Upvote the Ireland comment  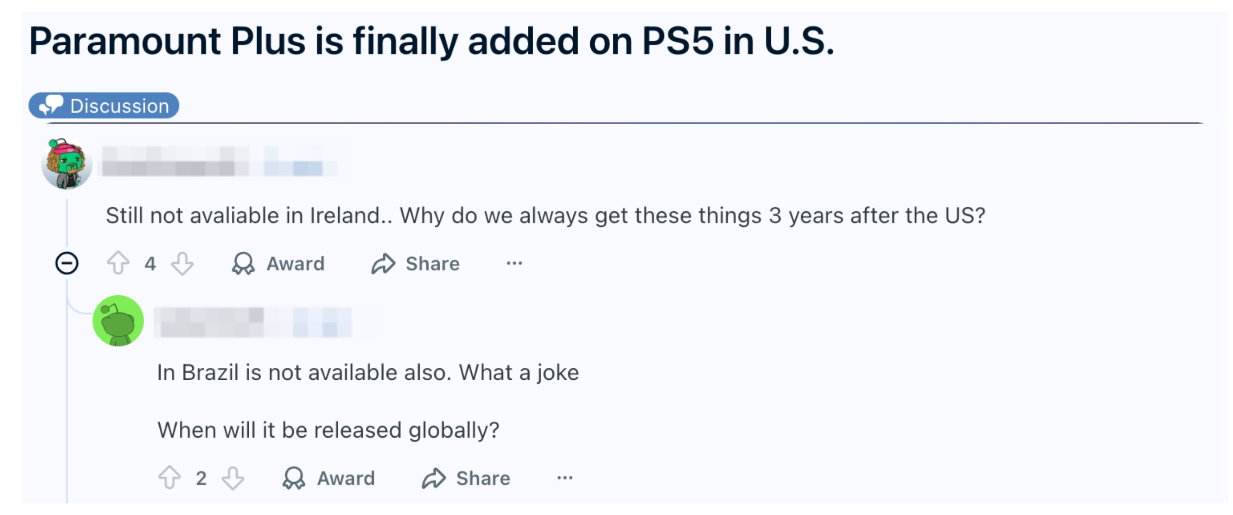[x=118, y=263]
